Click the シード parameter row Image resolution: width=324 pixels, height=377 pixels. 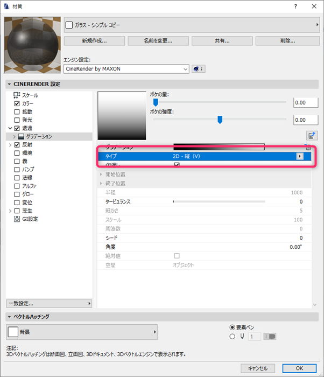coord(205,238)
